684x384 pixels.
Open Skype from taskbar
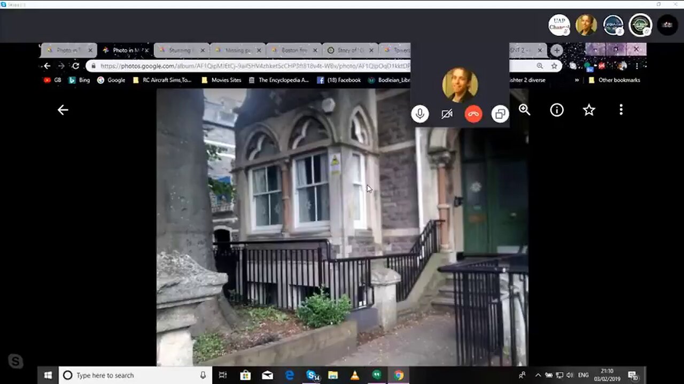(312, 375)
